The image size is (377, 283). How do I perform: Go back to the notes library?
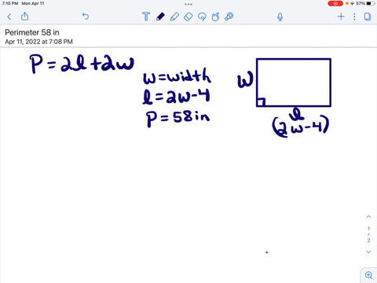[x=9, y=17]
